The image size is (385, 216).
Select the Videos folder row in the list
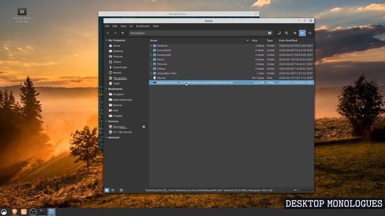pos(231,69)
